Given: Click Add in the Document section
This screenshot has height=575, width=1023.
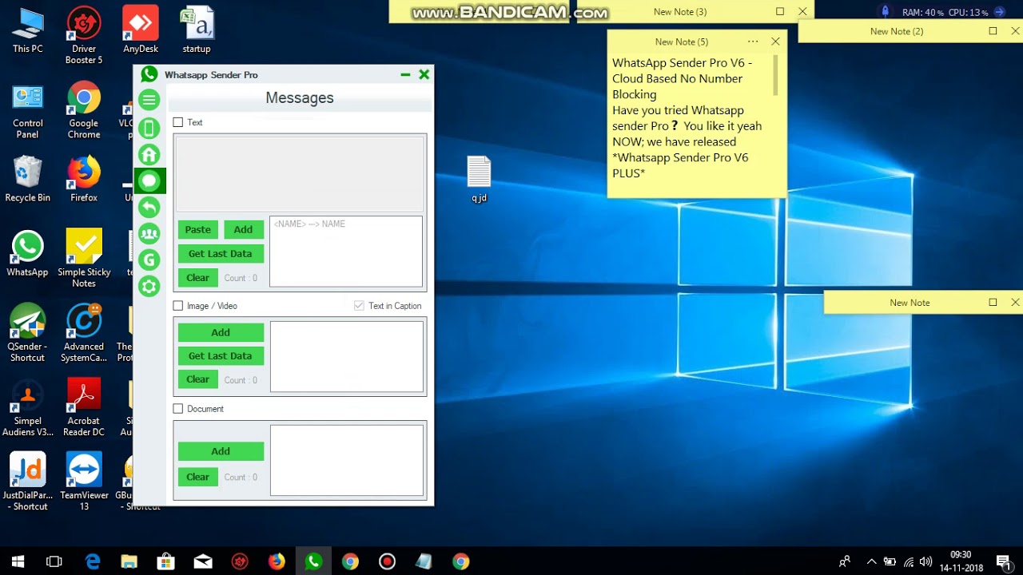Looking at the screenshot, I should tap(221, 451).
